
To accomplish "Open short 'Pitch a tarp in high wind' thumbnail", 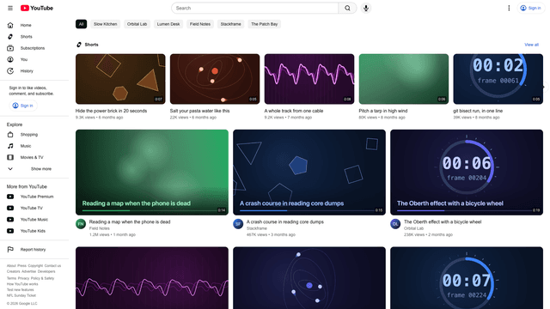I will [x=403, y=79].
